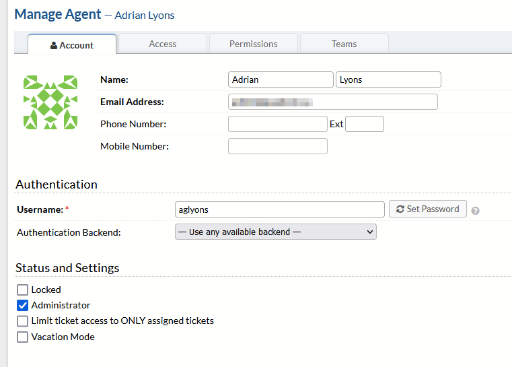512x367 pixels.
Task: Click the agent avatar image
Action: pyautogui.click(x=50, y=102)
